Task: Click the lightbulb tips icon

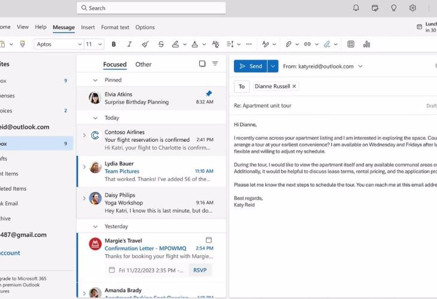Action: click(394, 8)
